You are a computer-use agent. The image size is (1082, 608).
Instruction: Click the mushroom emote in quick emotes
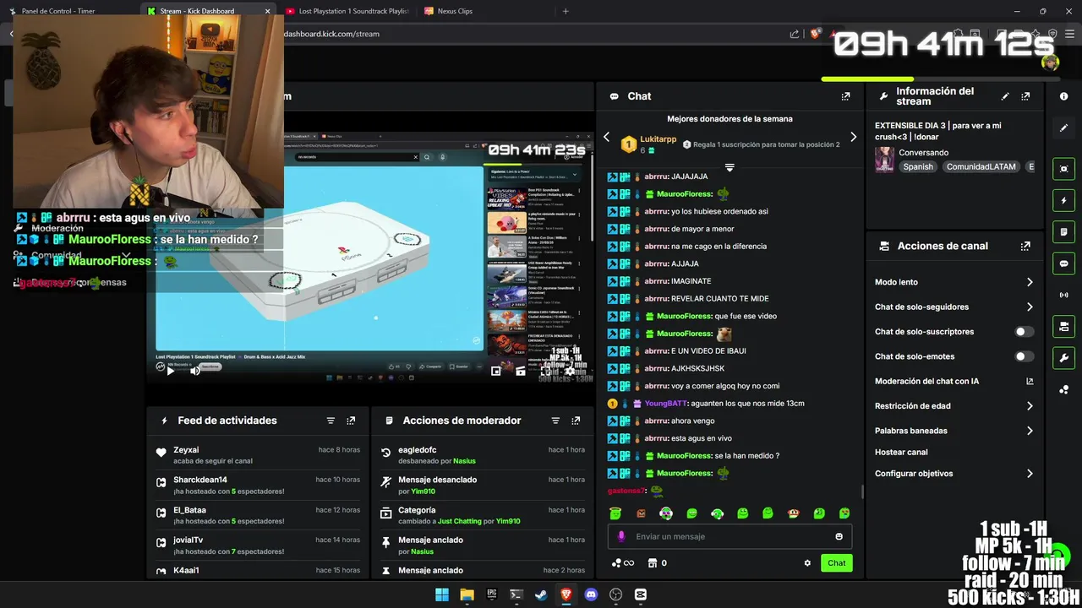click(x=793, y=513)
